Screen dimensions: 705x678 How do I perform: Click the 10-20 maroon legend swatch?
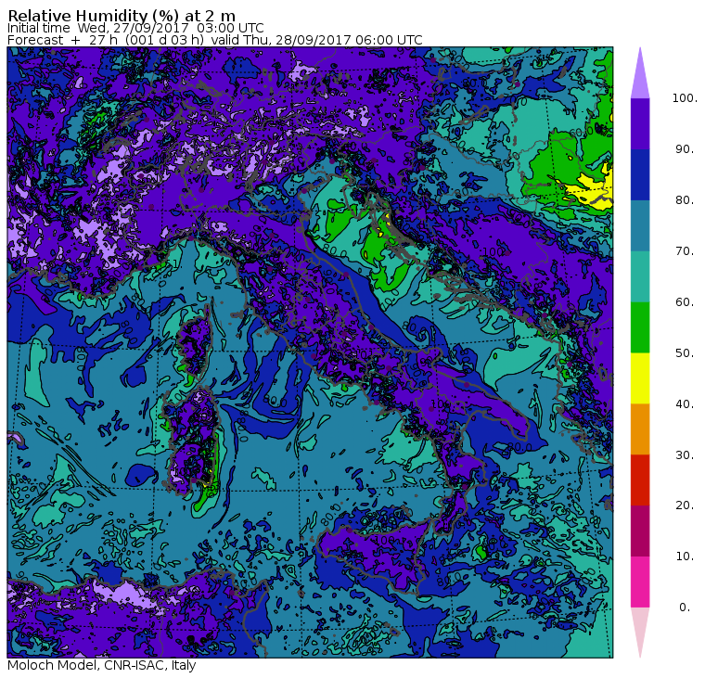click(x=640, y=531)
